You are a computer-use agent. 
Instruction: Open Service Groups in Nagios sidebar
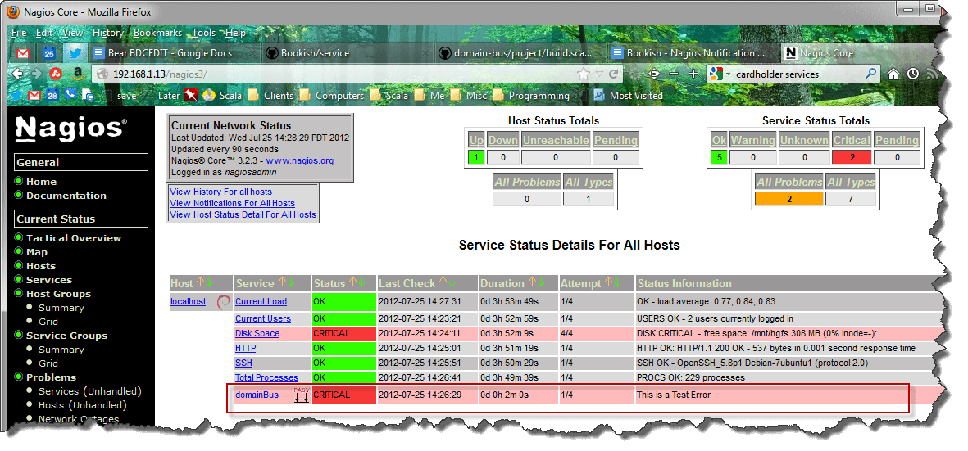click(66, 335)
